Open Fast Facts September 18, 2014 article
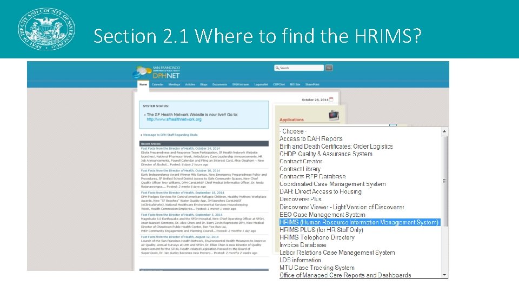 pos(182,193)
